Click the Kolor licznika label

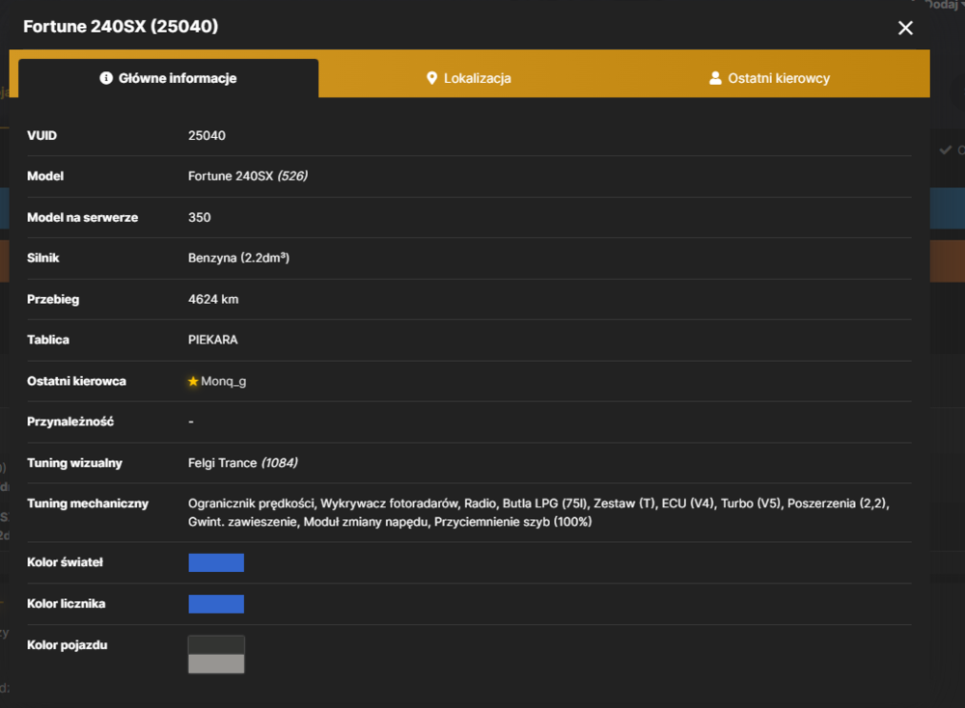pos(66,604)
